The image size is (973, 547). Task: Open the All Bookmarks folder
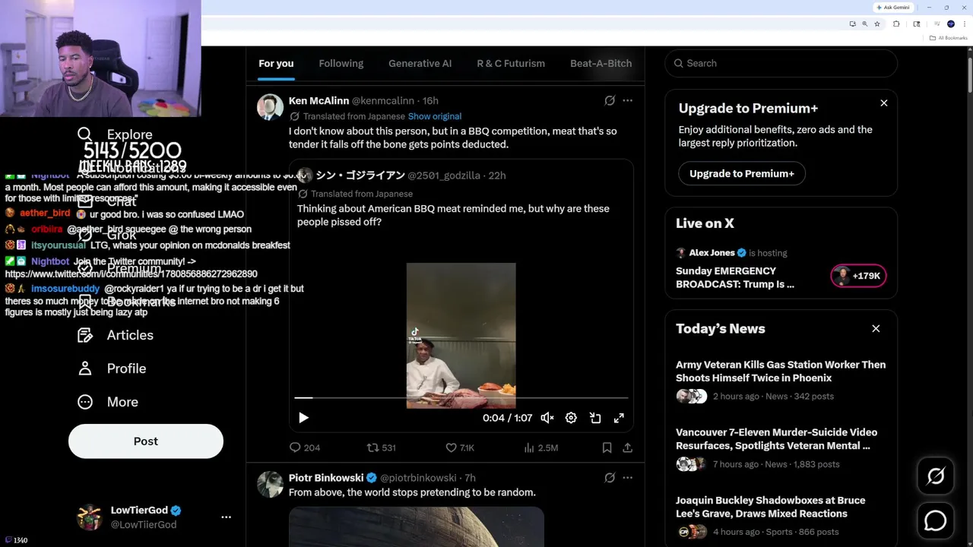click(x=949, y=38)
